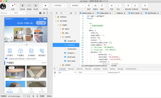Switch to the index.swan tab
This screenshot has height=98, width=161.
pyautogui.click(x=104, y=13)
